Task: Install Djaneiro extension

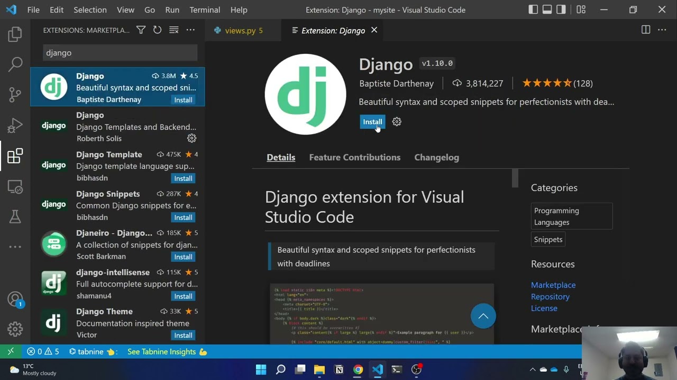Action: (183, 257)
